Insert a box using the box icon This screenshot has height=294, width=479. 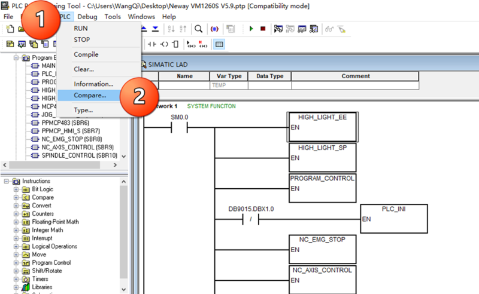point(175,44)
